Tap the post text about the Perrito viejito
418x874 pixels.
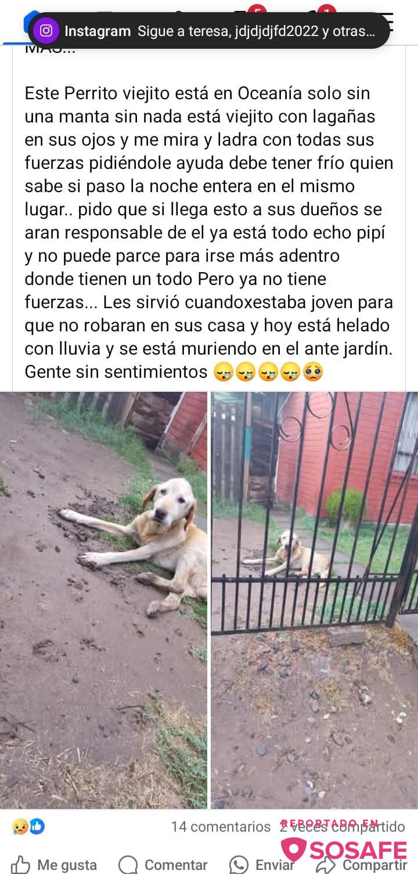click(209, 232)
